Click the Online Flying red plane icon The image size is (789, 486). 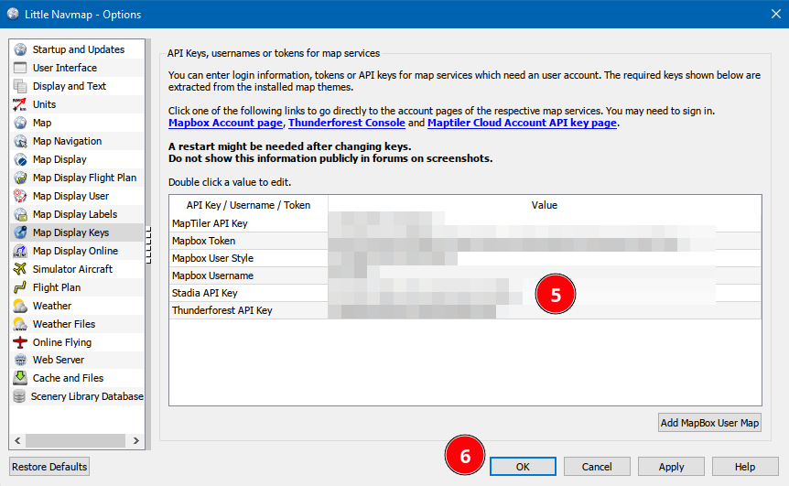coord(20,342)
